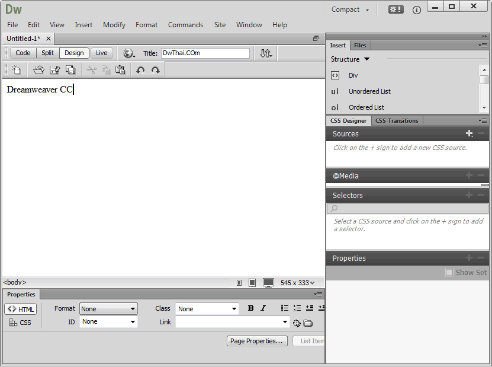Open the ID dropdown
This screenshot has height=367, width=492.
tap(108, 322)
